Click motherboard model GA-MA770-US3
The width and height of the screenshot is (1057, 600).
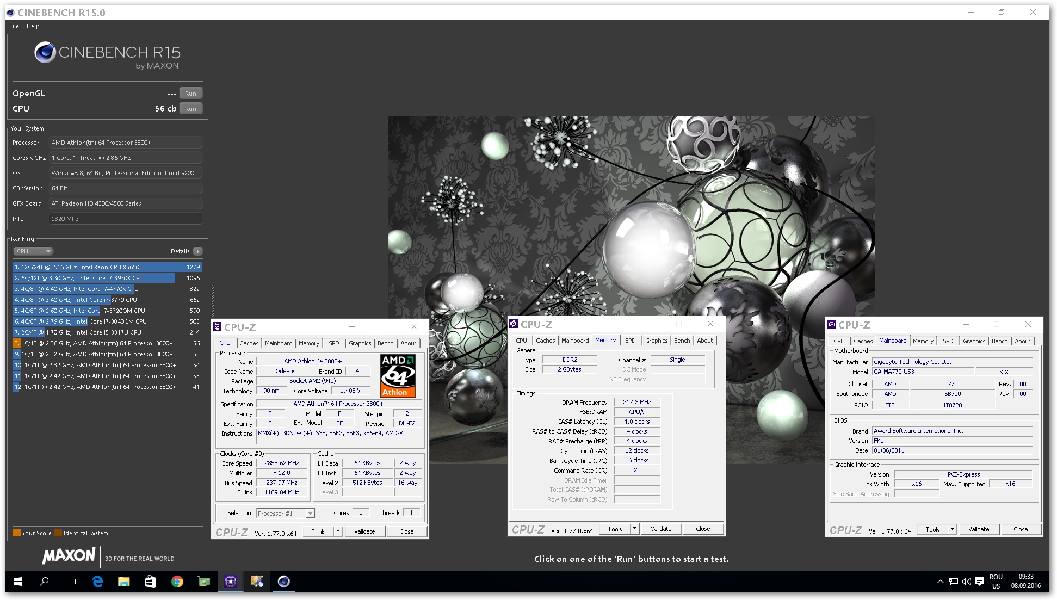[x=923, y=372]
